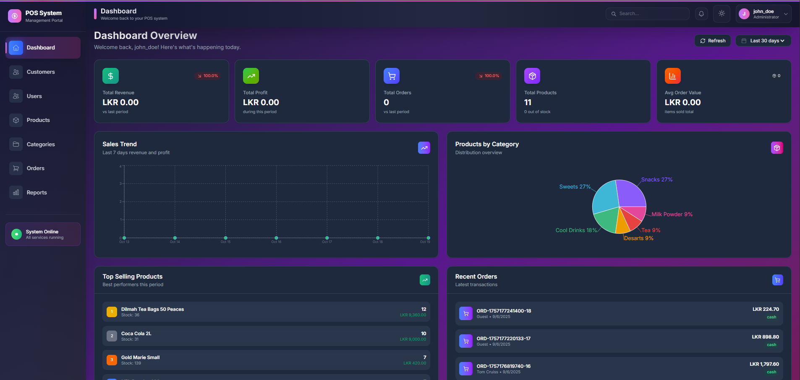Open the Categories page from sidebar
The image size is (800, 380).
(x=41, y=144)
